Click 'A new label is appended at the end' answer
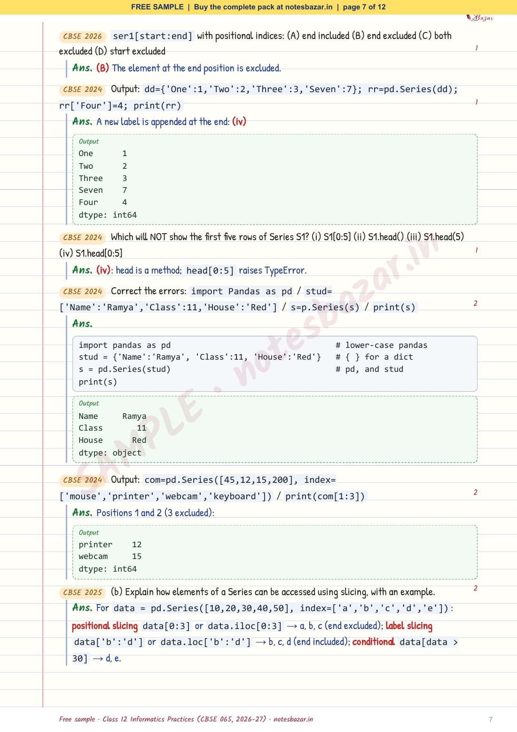The width and height of the screenshot is (517, 732). pos(163,122)
